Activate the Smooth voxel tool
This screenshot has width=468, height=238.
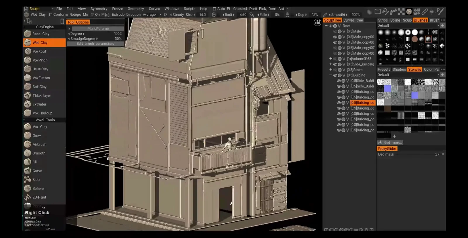pyautogui.click(x=44, y=153)
